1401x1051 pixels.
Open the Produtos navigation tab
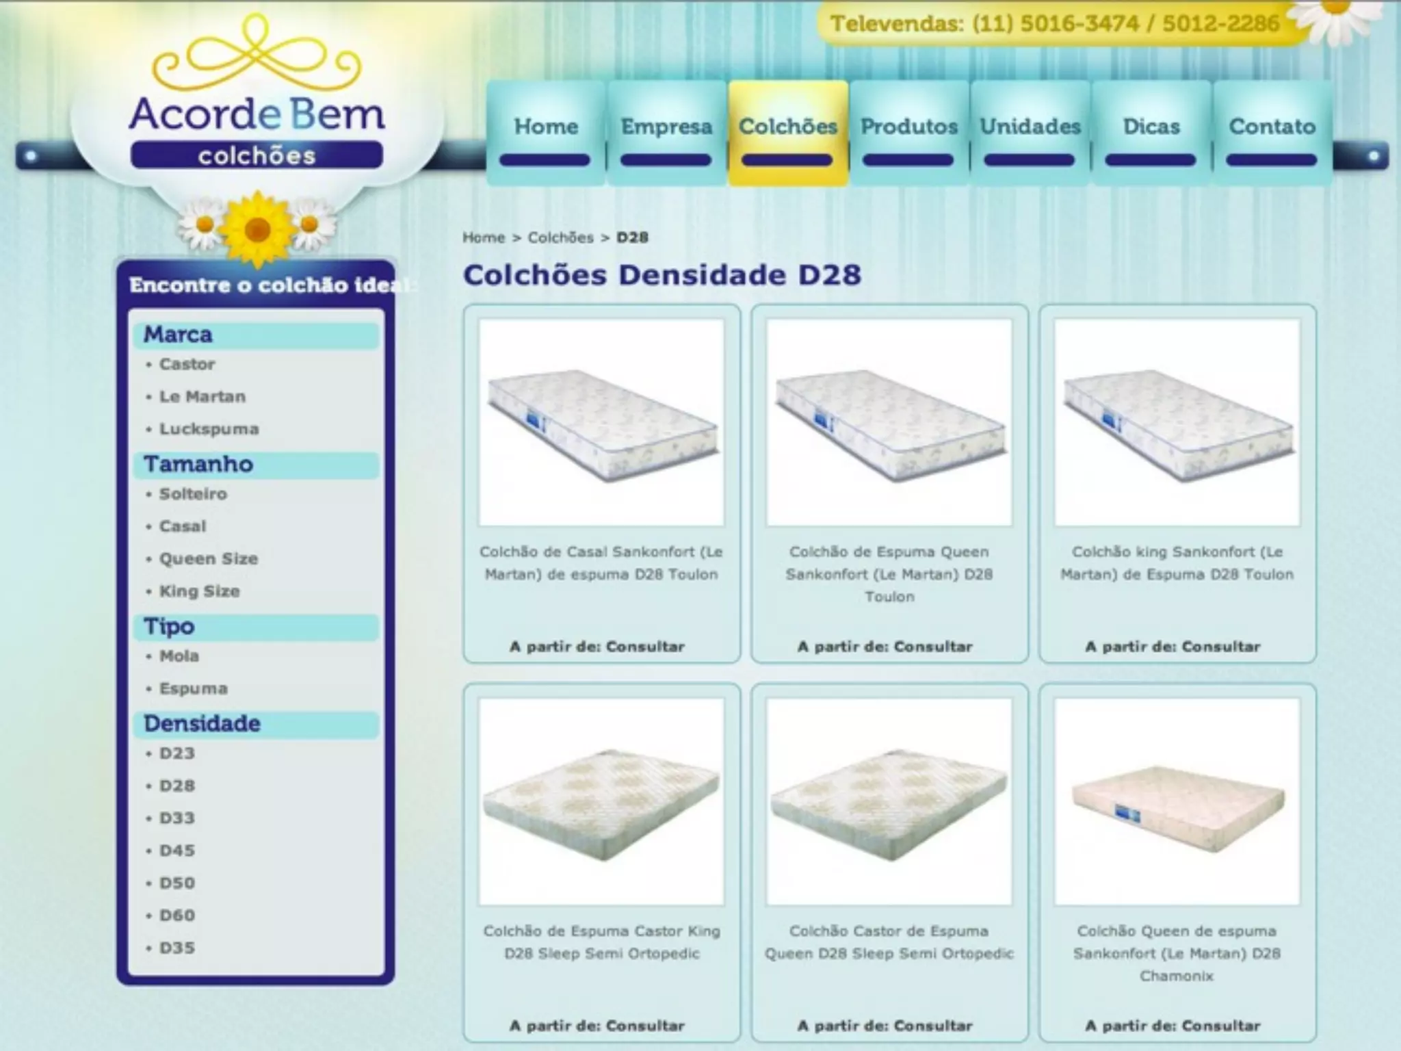tap(908, 127)
